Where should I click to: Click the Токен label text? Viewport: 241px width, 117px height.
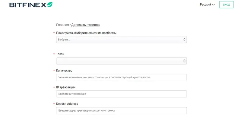60,54
